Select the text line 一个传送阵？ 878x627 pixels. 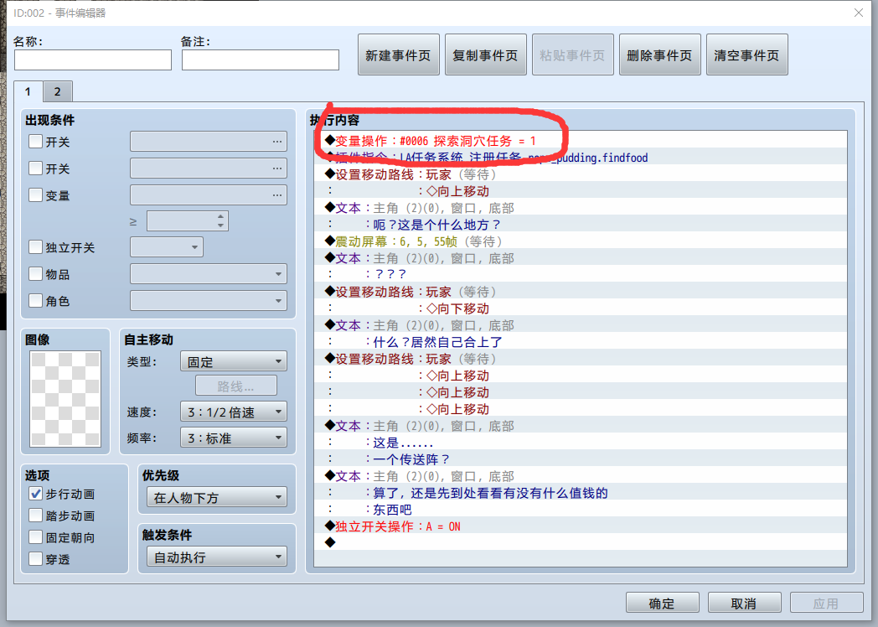pos(580,459)
